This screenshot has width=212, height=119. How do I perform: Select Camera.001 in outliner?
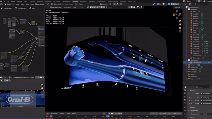[194, 67]
